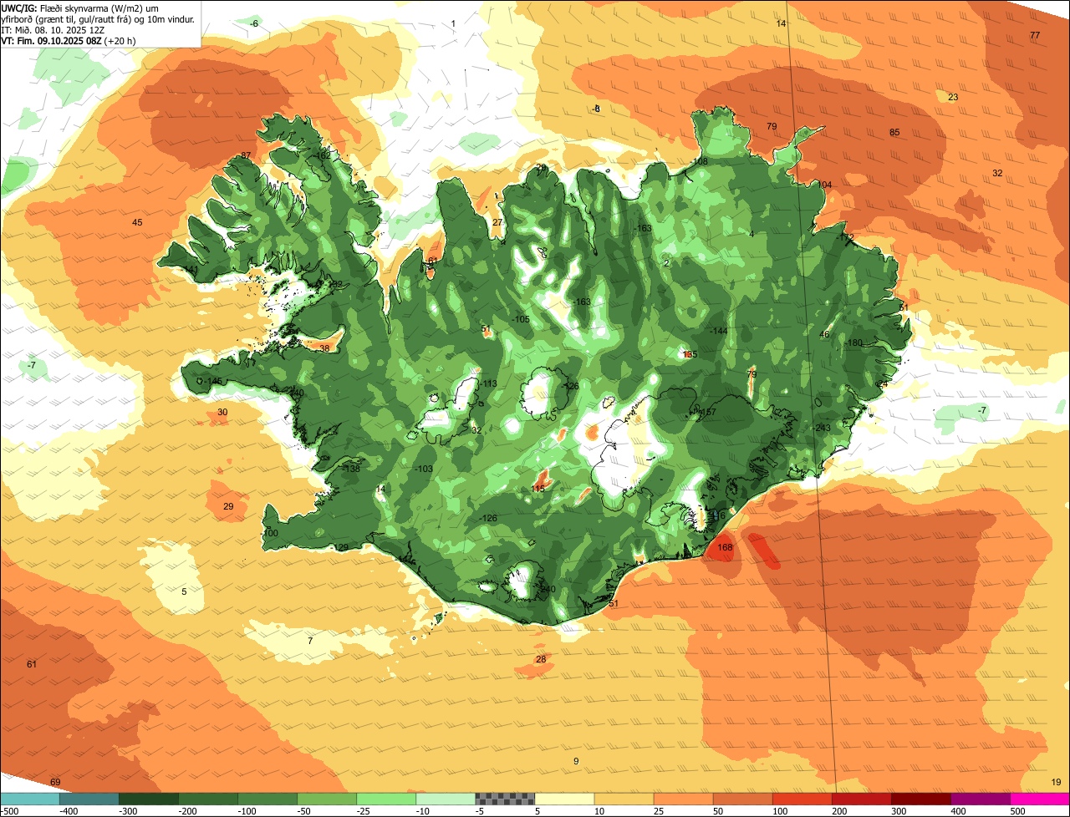Click the 69 value in the bottom-left corner
Image resolution: width=1070 pixels, height=817 pixels.
pyautogui.click(x=55, y=783)
